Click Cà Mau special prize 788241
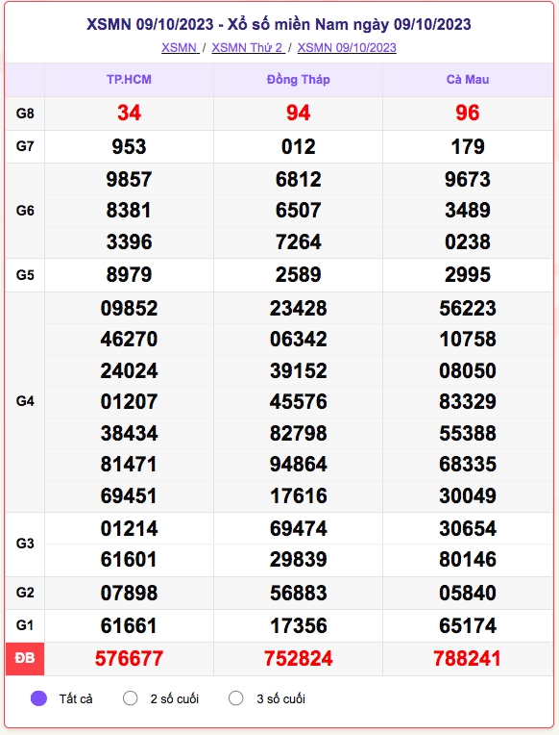559x735 pixels. [468, 659]
